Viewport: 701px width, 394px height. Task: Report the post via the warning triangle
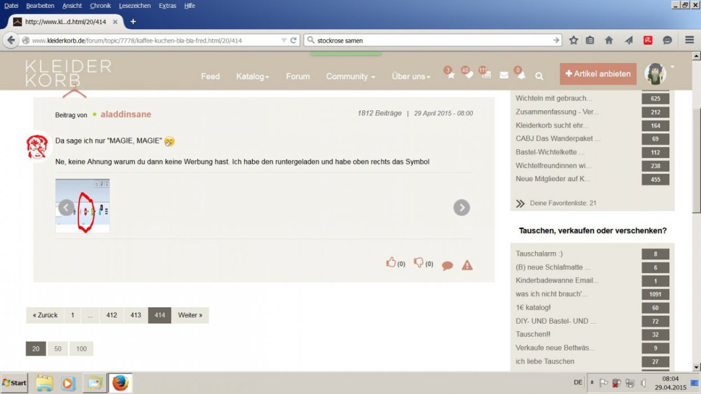(467, 265)
